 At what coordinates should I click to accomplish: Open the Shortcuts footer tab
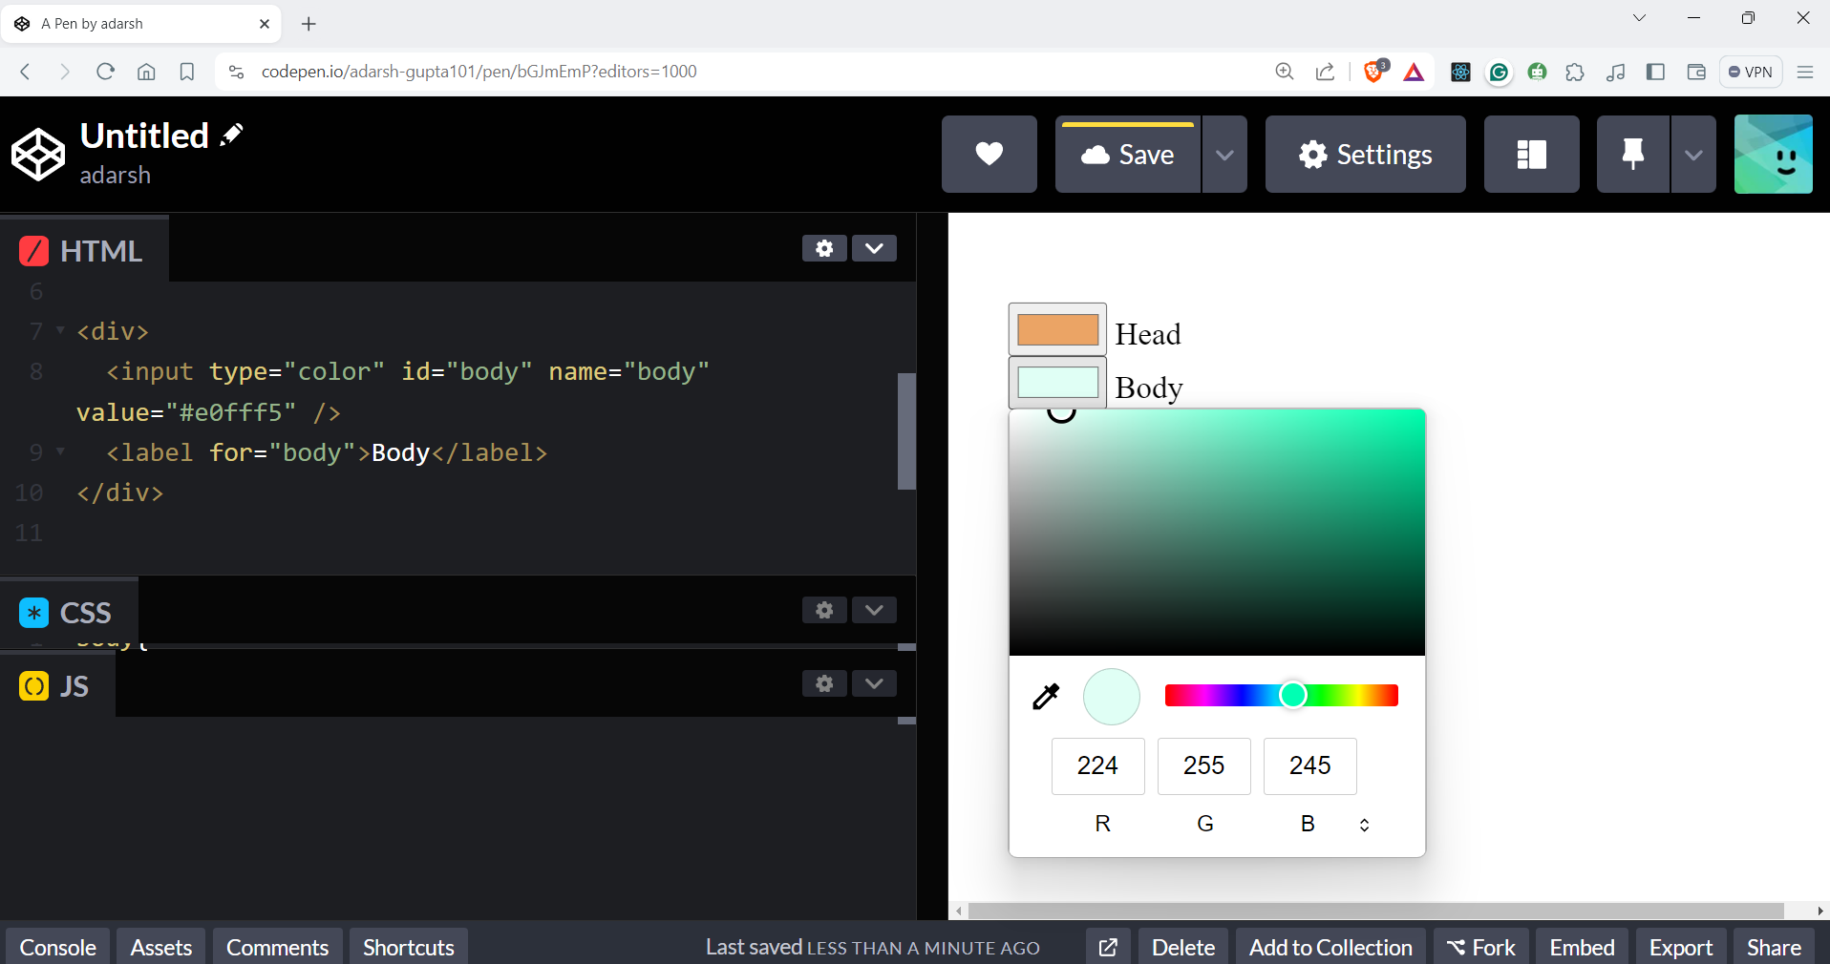point(408,947)
